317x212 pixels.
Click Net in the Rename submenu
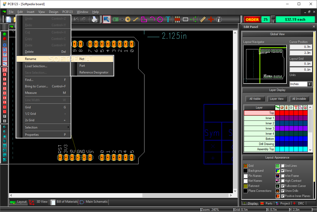tap(92, 59)
